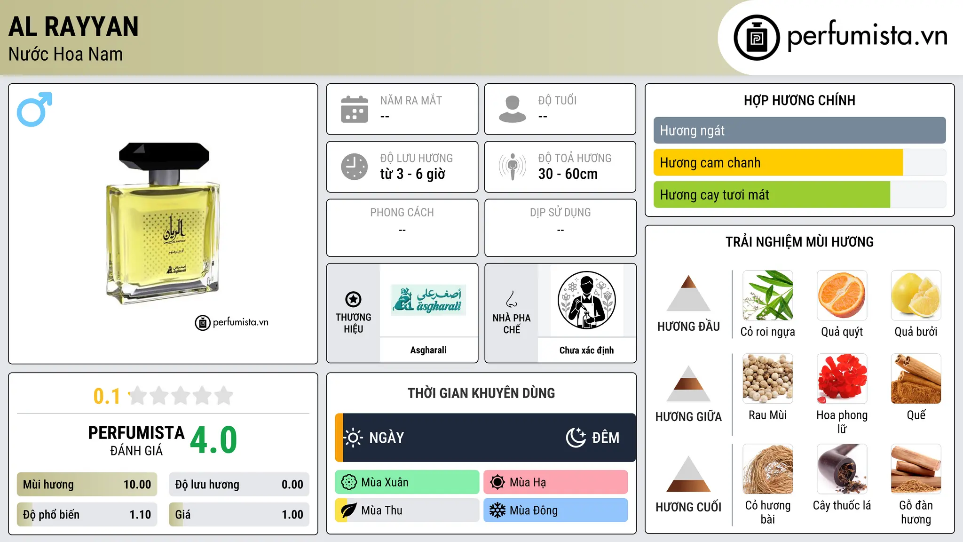Select the Gỗ đàn hương note image
Image resolution: width=963 pixels, height=542 pixels.
(916, 469)
